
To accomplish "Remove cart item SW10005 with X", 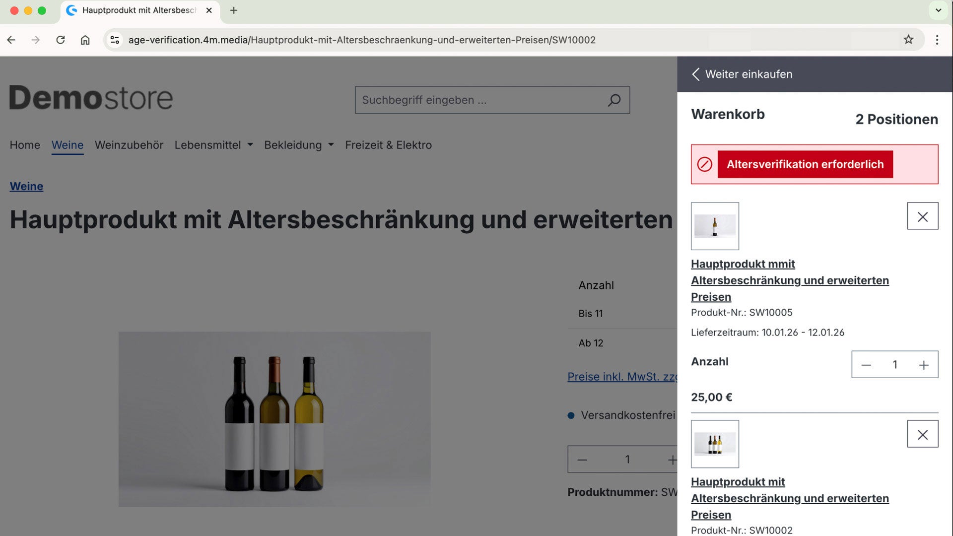I will point(923,216).
